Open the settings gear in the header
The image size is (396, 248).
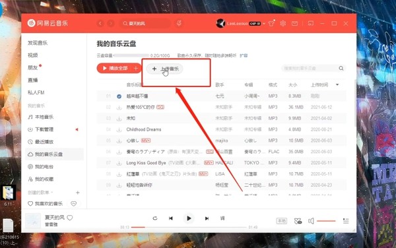click(283, 24)
